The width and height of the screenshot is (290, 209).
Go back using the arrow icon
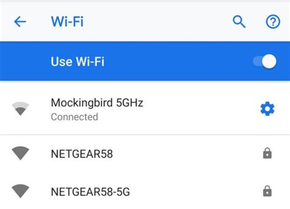click(x=20, y=22)
